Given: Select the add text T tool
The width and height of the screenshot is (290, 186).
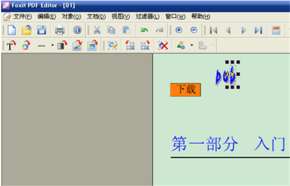Looking at the screenshot, I should [x=11, y=45].
